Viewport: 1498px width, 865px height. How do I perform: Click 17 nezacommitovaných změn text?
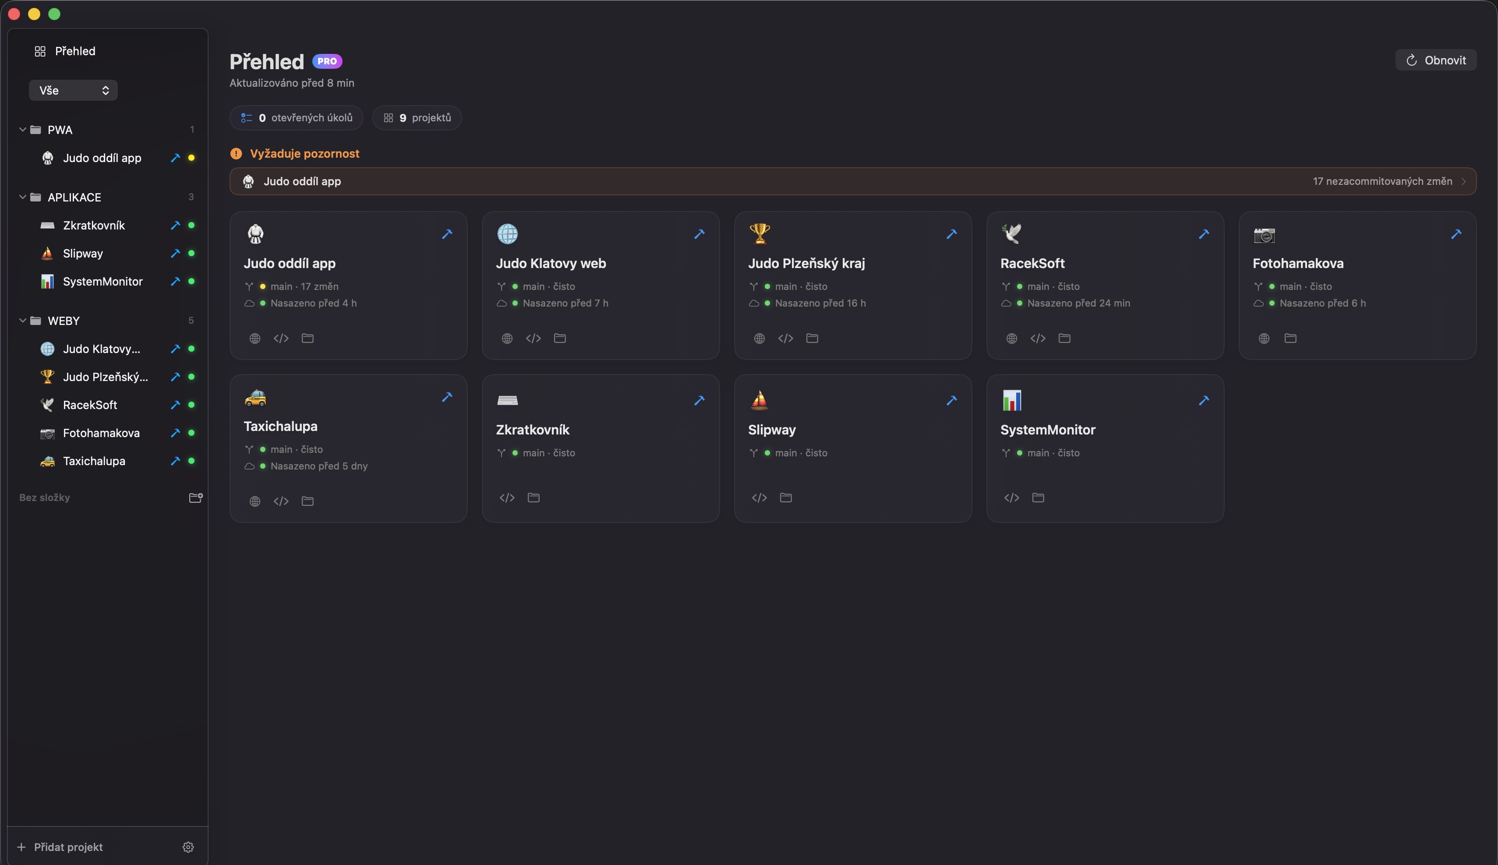pos(1382,181)
